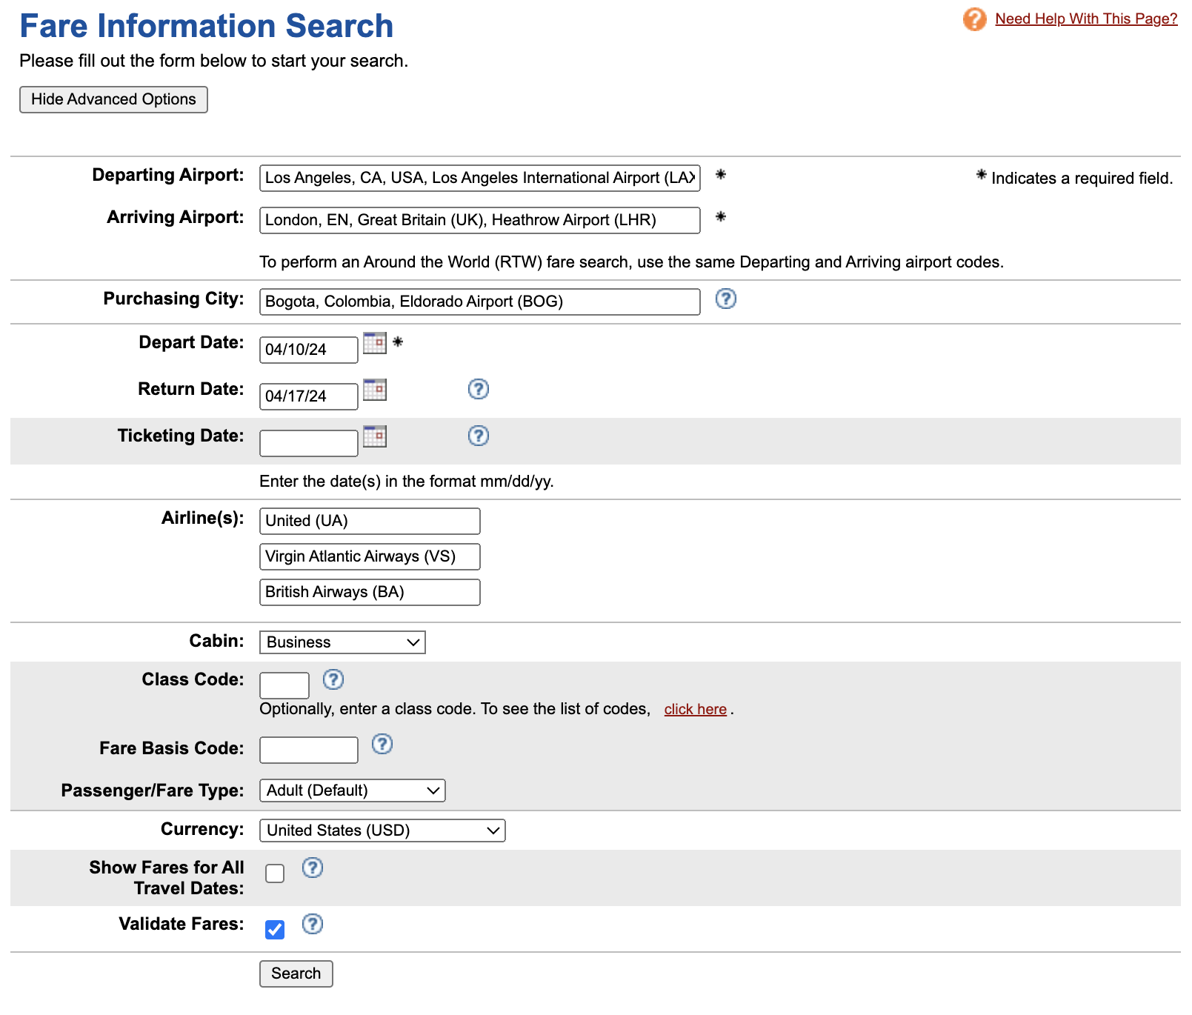Click Fare Basis Code help icon

(x=382, y=744)
